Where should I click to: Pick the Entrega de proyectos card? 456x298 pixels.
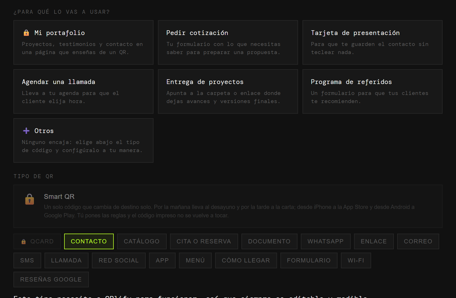tap(228, 91)
